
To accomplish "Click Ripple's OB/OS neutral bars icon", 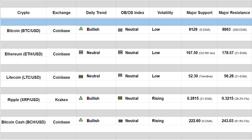I will coord(120,98).
